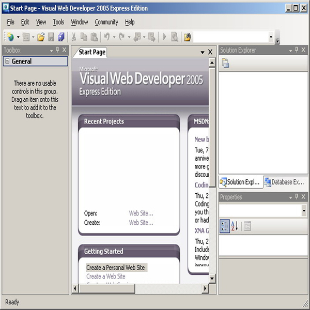Open the Edit menu
Image resolution: width=310 pixels, height=310 pixels.
[25, 22]
